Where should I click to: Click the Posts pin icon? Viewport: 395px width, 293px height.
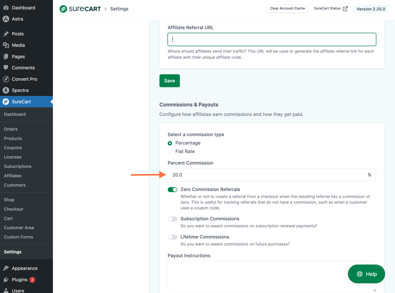point(6,34)
